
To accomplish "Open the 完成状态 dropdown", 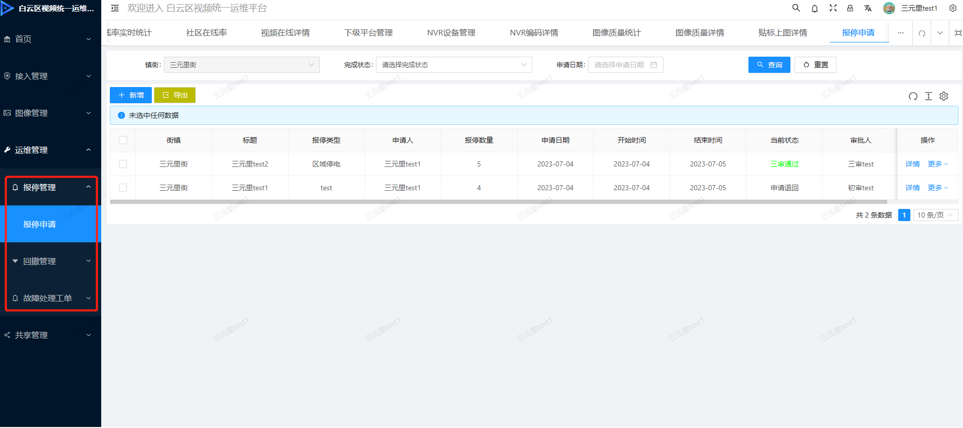I will point(454,65).
